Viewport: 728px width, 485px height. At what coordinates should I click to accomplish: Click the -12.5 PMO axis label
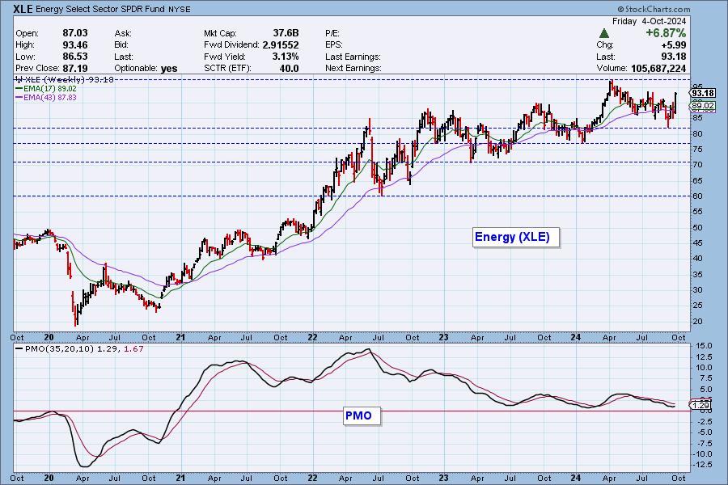tap(703, 465)
